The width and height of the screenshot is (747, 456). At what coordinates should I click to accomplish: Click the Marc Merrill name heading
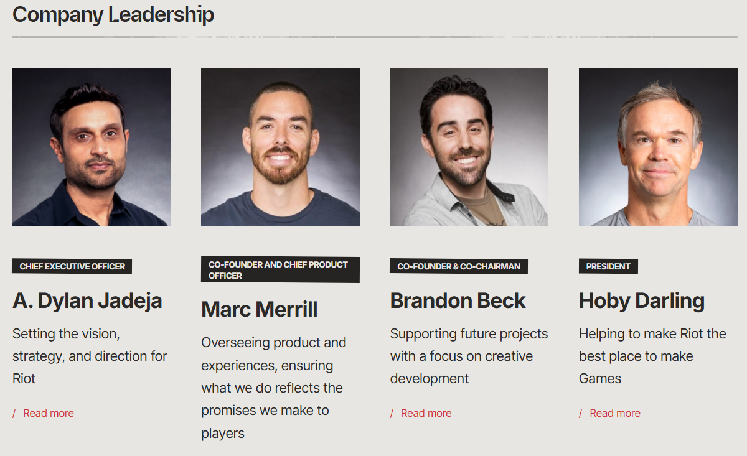pos(260,309)
